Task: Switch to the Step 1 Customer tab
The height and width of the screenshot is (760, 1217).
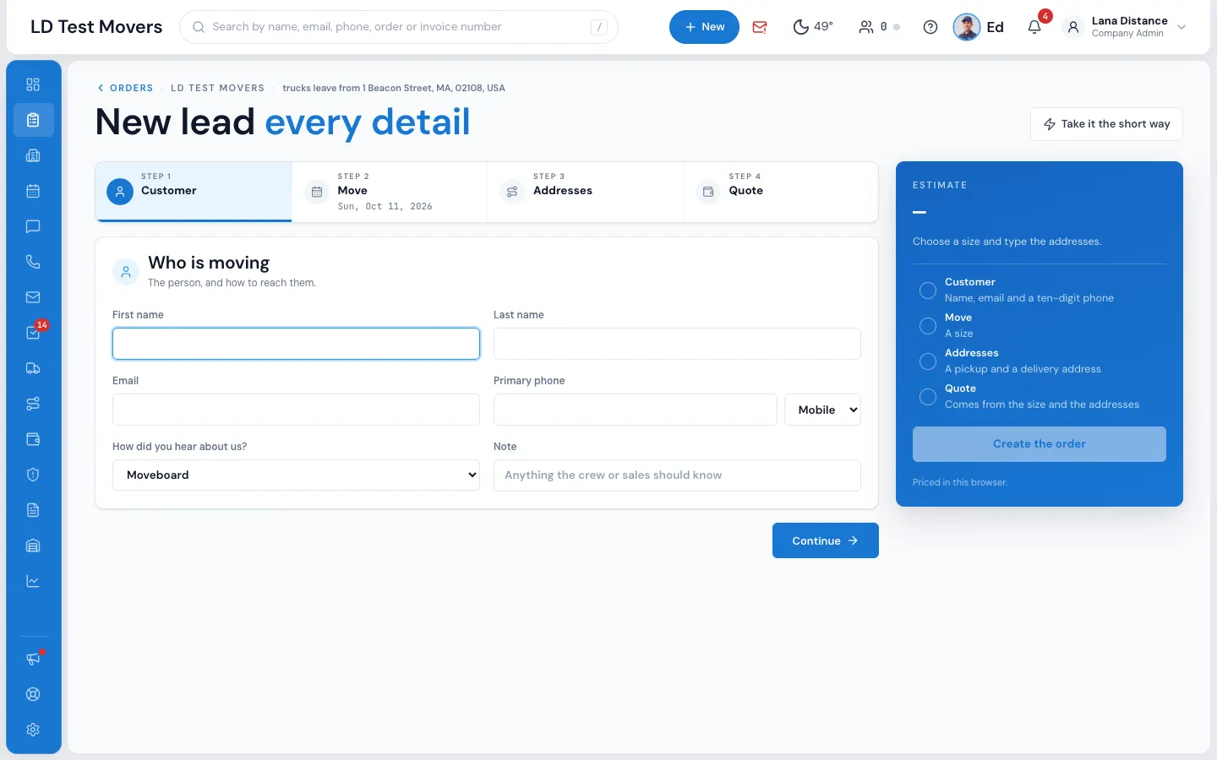Action: click(x=194, y=192)
